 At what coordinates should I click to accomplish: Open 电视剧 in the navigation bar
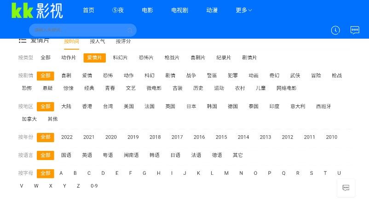click(179, 10)
